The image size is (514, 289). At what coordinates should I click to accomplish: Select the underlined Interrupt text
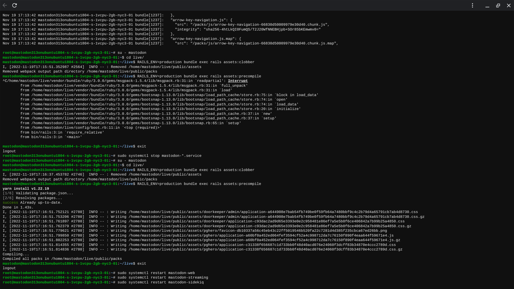[x=238, y=81]
